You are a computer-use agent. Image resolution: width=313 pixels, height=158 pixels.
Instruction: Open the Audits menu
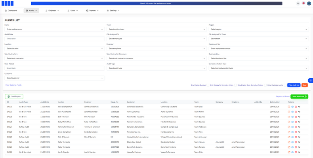coord(31,11)
